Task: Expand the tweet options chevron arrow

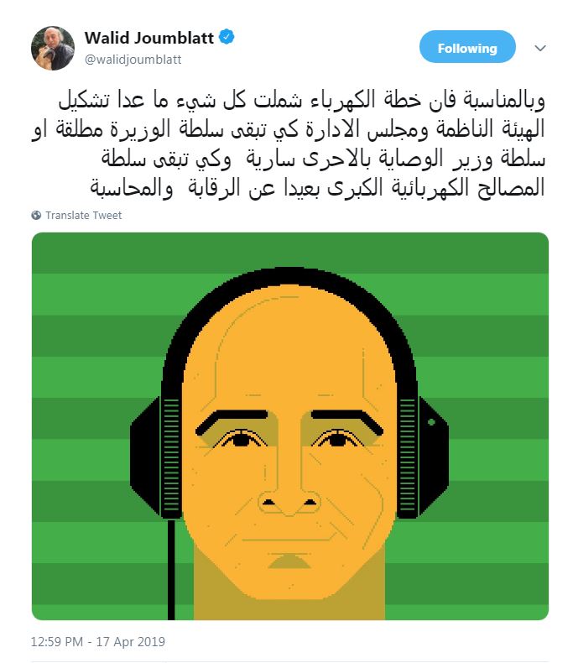Action: click(540, 48)
